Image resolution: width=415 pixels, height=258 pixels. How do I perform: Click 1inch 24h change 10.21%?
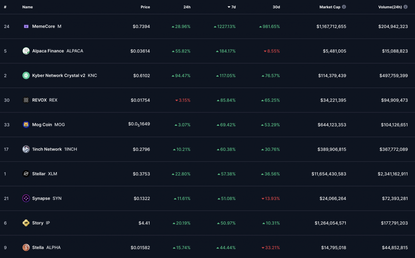(182, 149)
